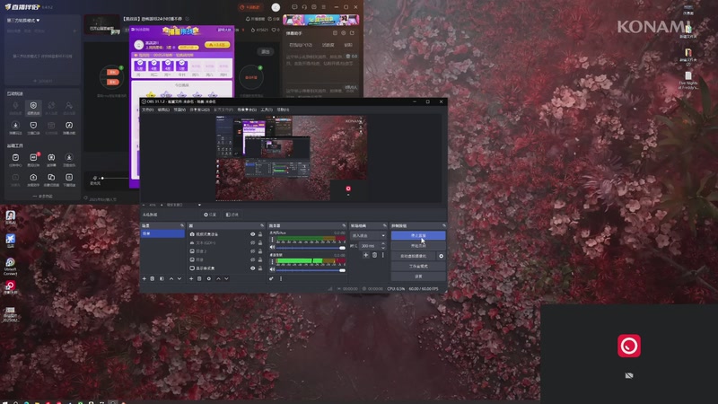Add a new scene in OBS Scenes dock

click(144, 278)
